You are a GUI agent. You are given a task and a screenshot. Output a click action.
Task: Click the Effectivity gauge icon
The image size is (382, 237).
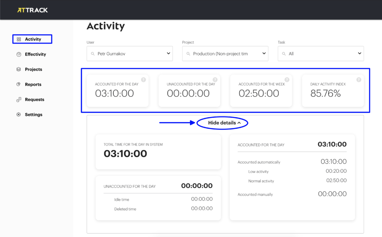[19, 54]
